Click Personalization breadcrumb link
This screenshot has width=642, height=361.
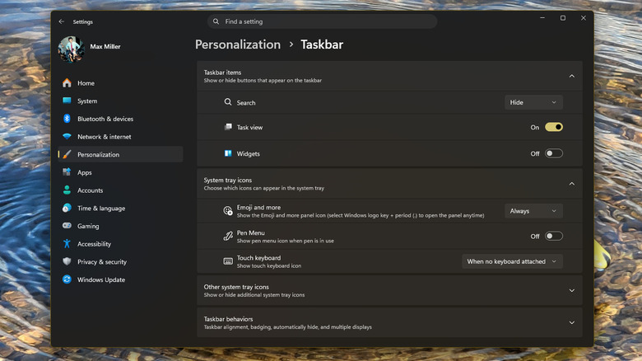[238, 45]
